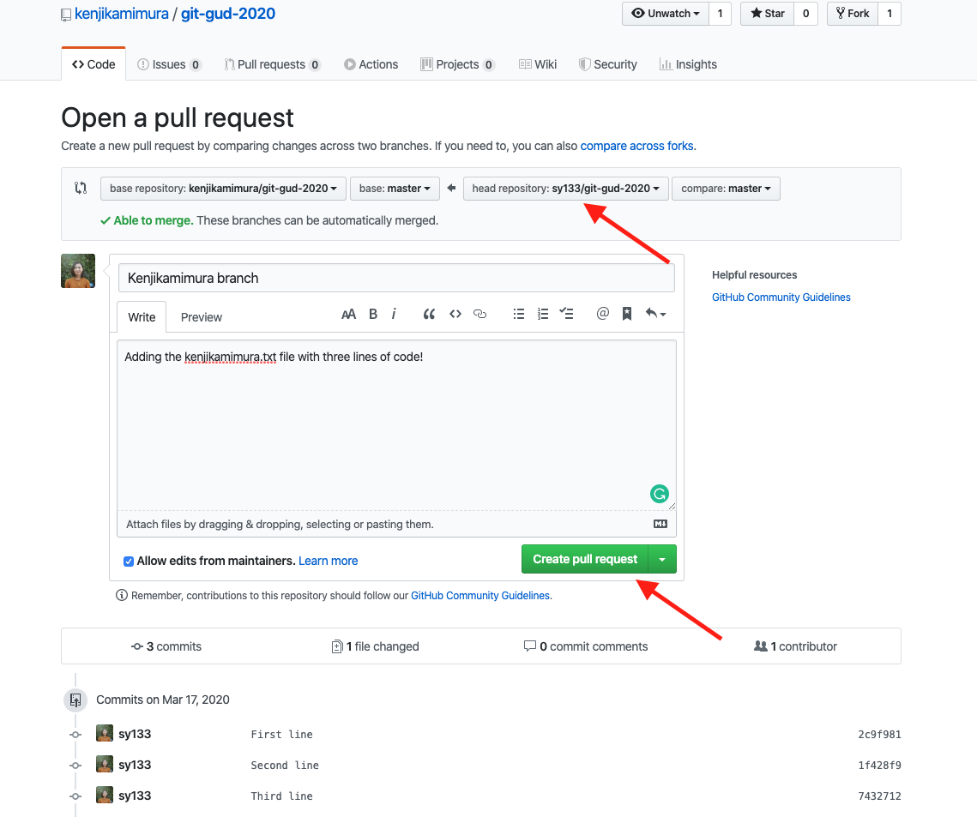Add a bulleted list
The width and height of the screenshot is (977, 817).
coord(518,314)
